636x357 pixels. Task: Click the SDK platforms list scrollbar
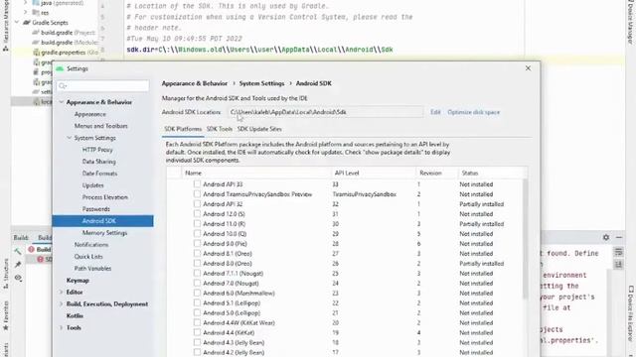525,239
